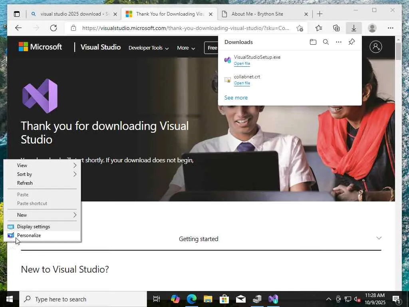Image resolution: width=409 pixels, height=307 pixels.
Task: View site information lock icon
Action: (x=73, y=28)
